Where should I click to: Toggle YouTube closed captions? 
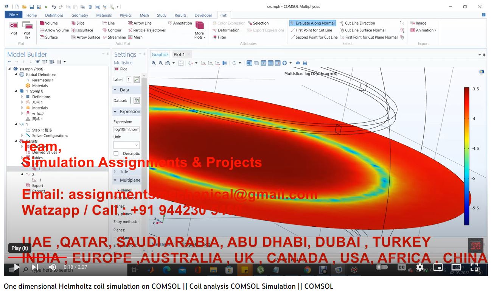click(x=402, y=267)
